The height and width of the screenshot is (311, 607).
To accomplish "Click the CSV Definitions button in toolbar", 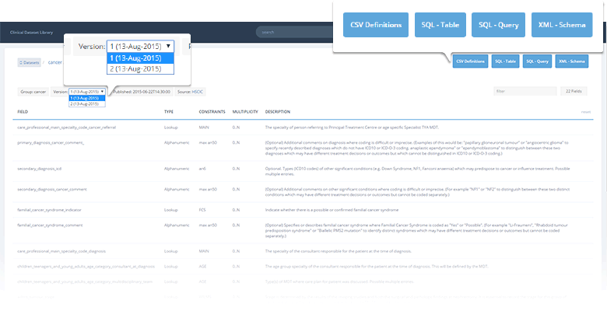I will point(469,61).
